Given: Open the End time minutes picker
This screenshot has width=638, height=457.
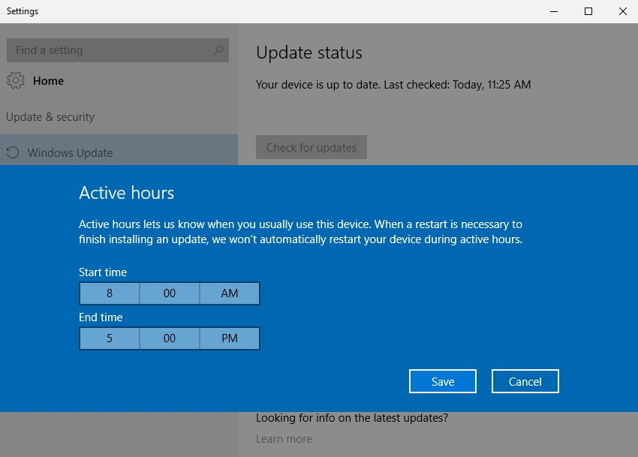Looking at the screenshot, I should pos(170,338).
